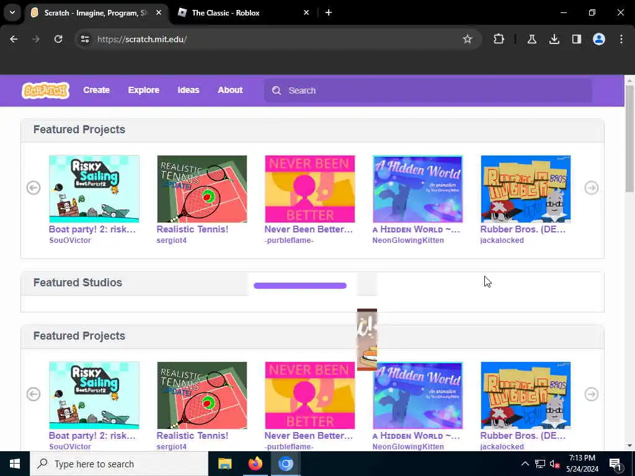Click the Chromium taskbar icon

285,464
